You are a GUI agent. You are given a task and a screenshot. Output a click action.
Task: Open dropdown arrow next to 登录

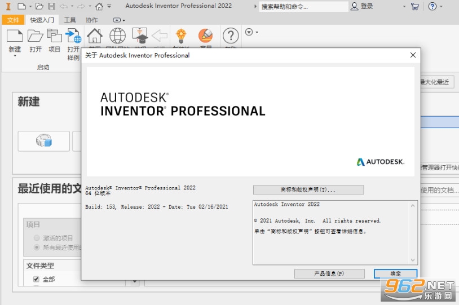point(404,6)
